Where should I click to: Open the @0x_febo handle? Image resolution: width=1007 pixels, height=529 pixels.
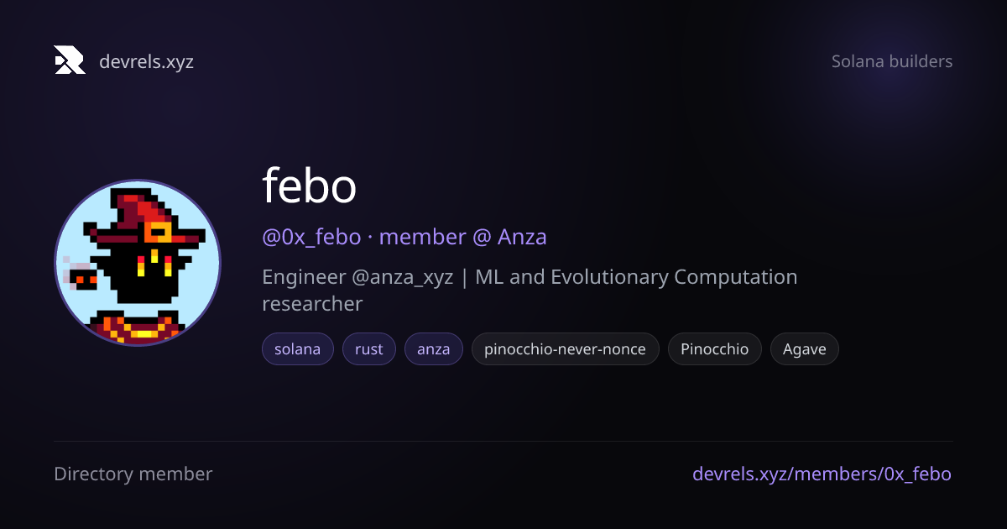click(311, 237)
